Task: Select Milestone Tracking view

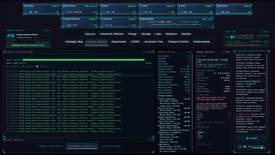Action: 111,146
